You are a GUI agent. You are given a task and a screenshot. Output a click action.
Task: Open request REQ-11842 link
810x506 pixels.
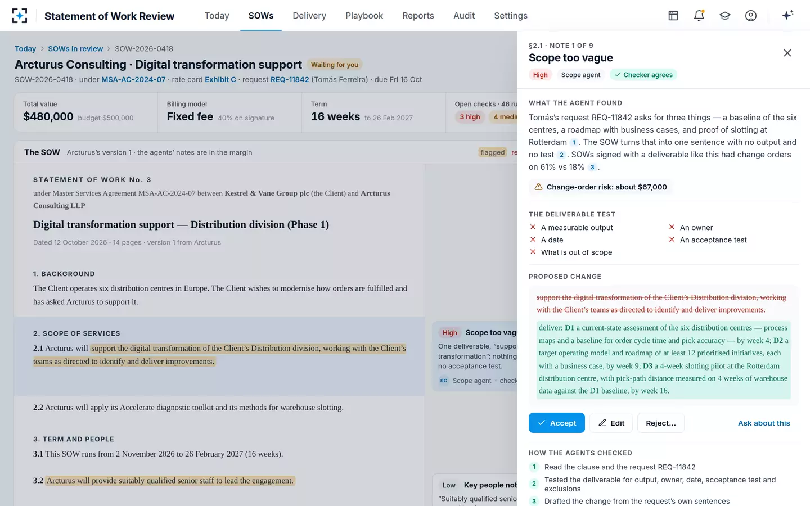click(290, 79)
